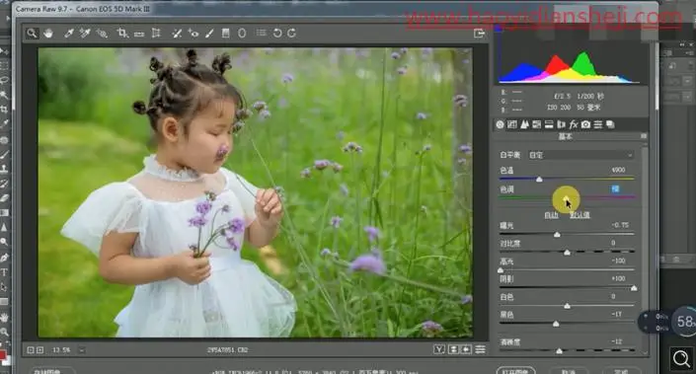Screen dimensions: 696x374
Task: Click the magnifier search icon at corner
Action: [681, 358]
